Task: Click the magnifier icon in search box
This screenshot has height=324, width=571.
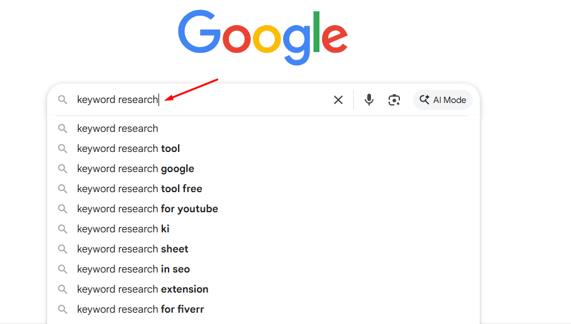Action: 63,100
